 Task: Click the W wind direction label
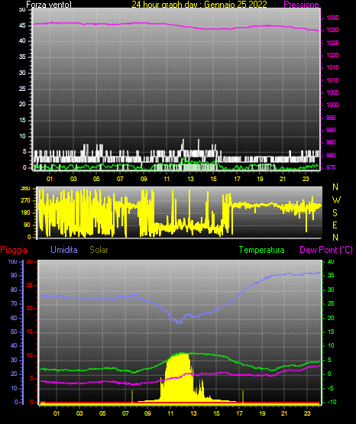click(x=336, y=200)
